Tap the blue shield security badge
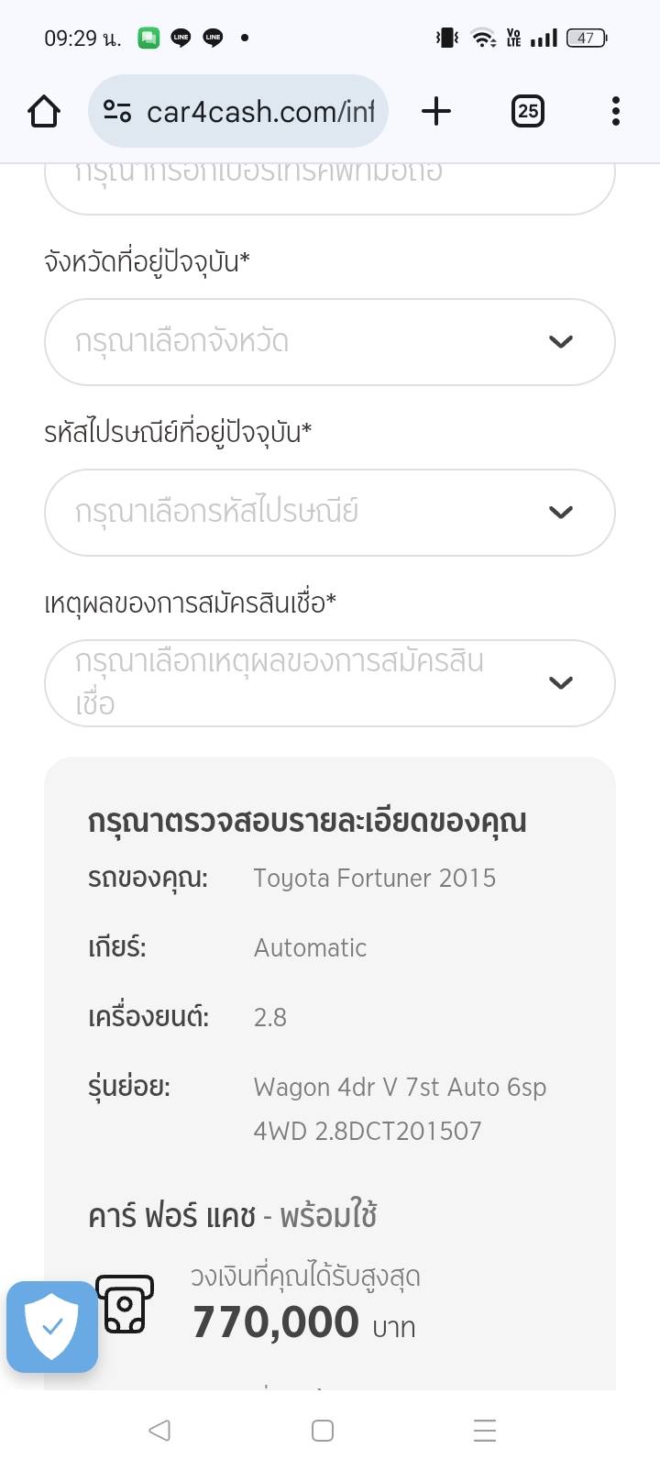660x1471 pixels. [52, 1326]
